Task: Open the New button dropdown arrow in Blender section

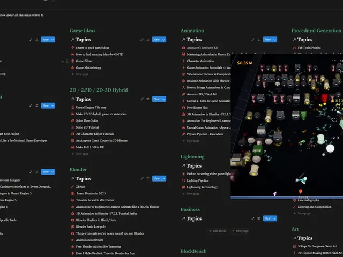Action: [163, 178]
